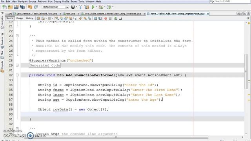Viewport: 251px width, 141px height.
Task: Click Find Next Occurrence icon
Action: (66, 18)
